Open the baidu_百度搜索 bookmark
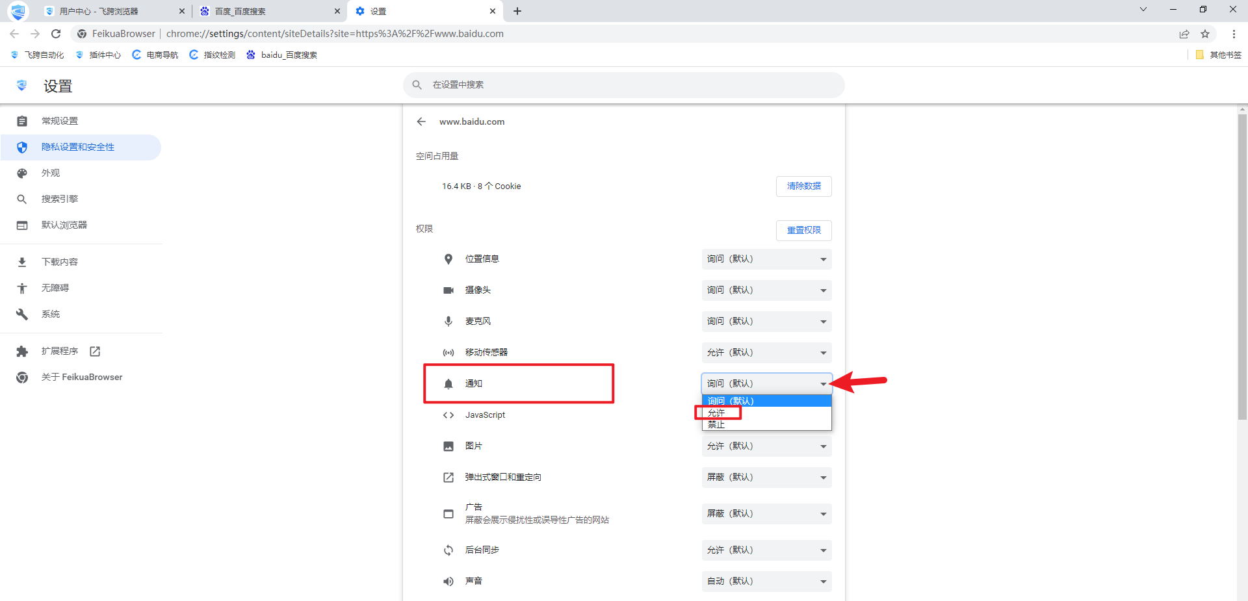This screenshot has height=601, width=1248. tap(282, 55)
